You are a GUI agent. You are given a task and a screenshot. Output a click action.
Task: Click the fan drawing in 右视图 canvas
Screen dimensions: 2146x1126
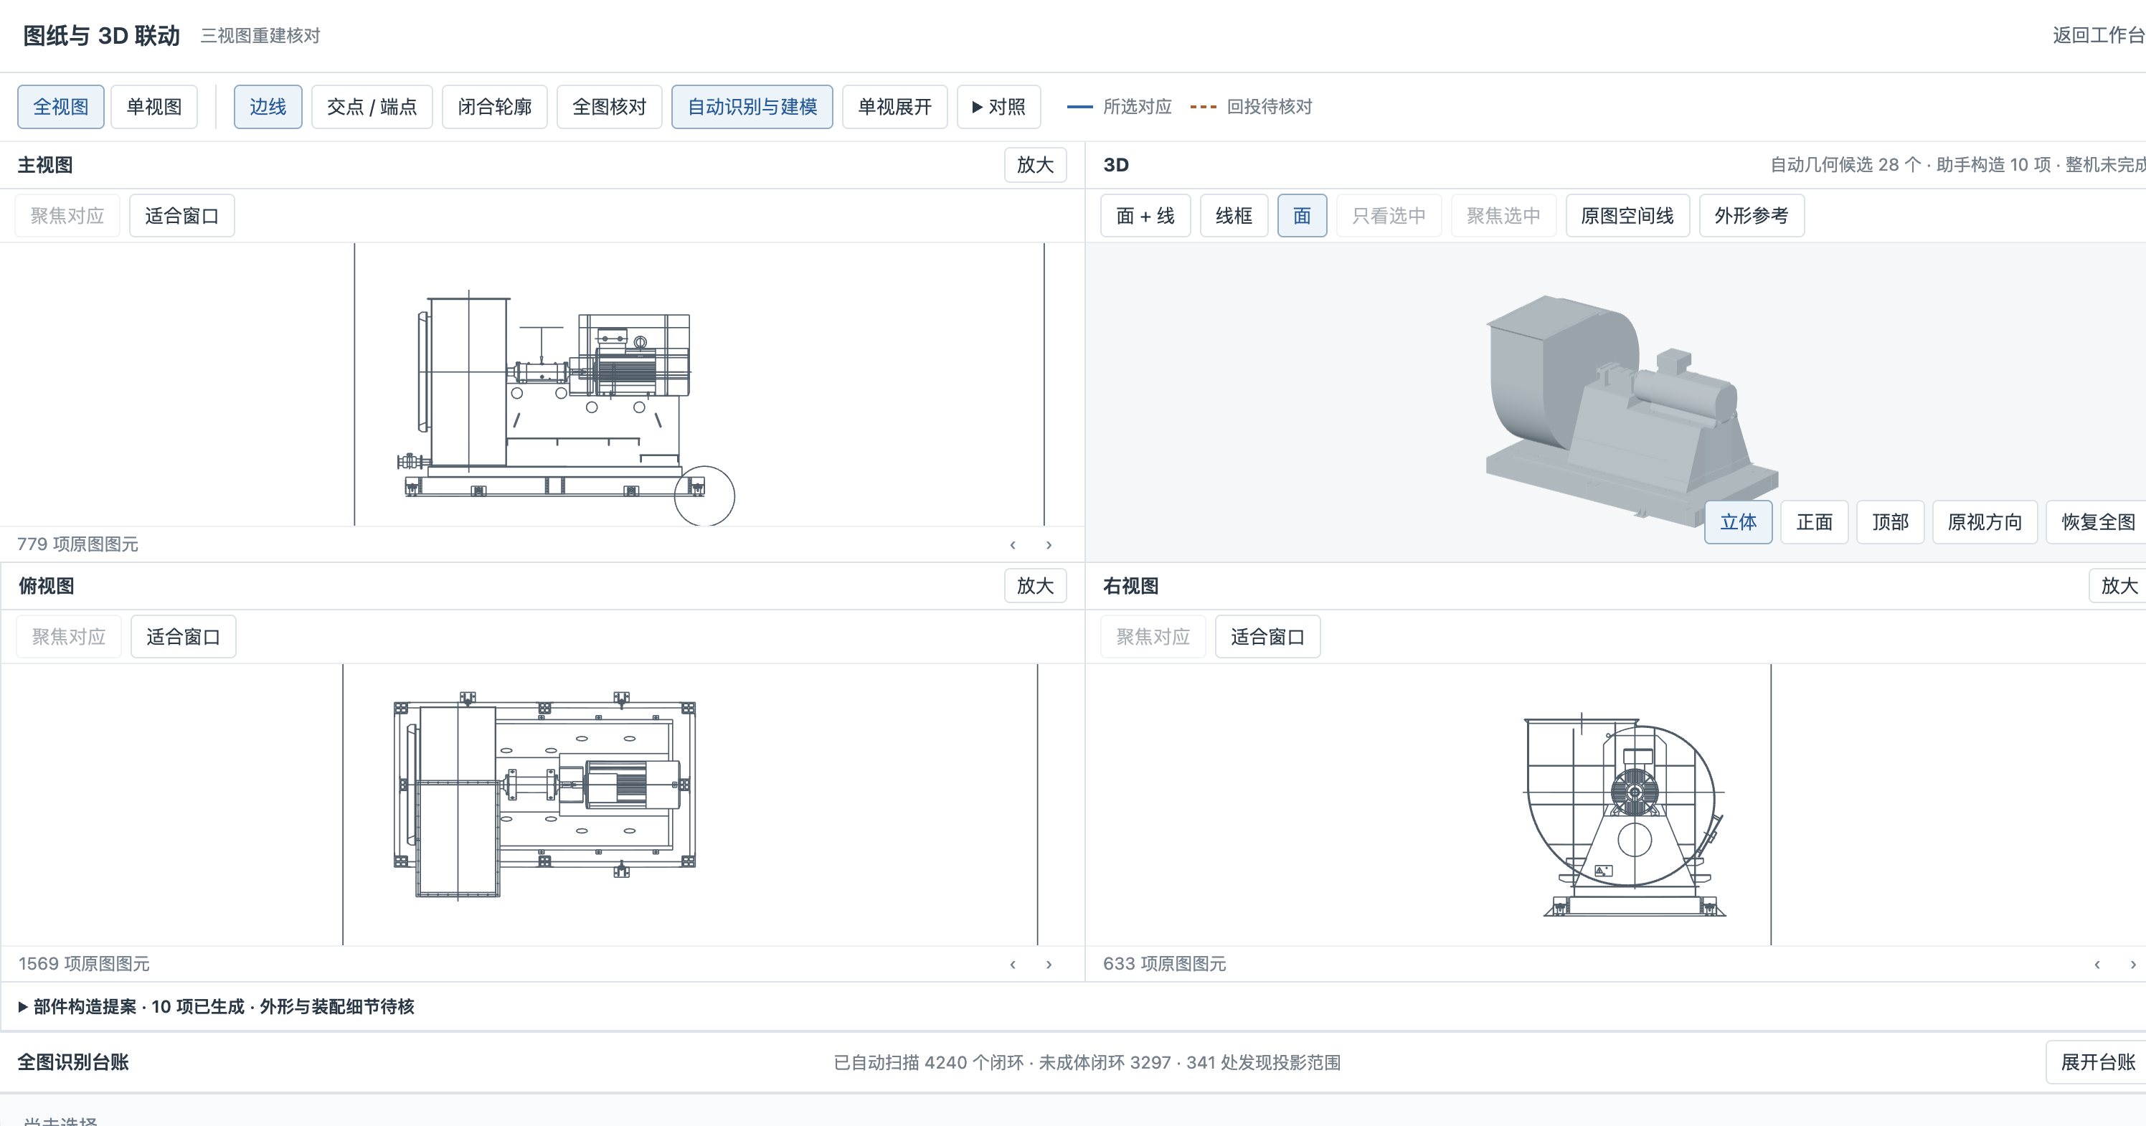1625,815
